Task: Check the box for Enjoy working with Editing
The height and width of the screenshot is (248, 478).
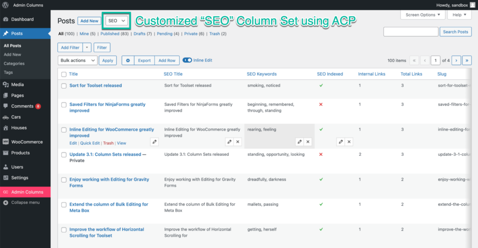Action: point(63,180)
